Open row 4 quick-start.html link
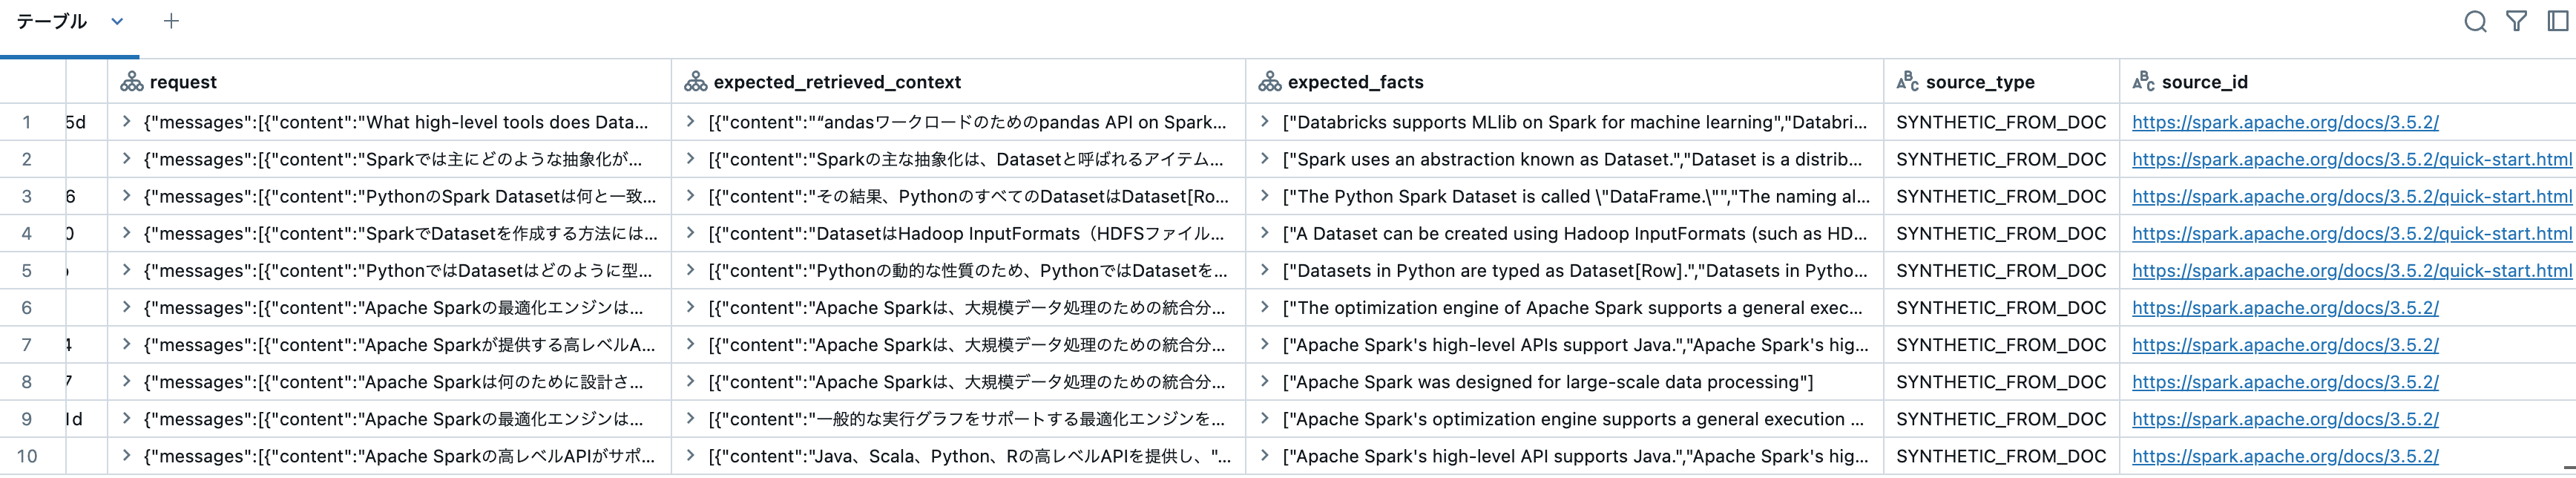 (x=2352, y=233)
